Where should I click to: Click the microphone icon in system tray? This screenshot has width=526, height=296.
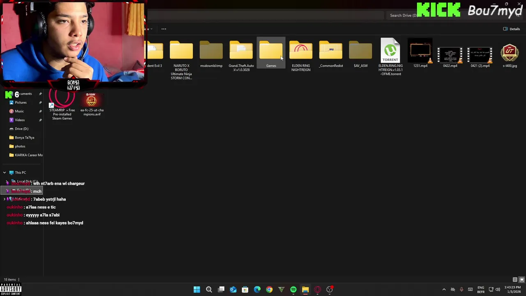[461, 289]
